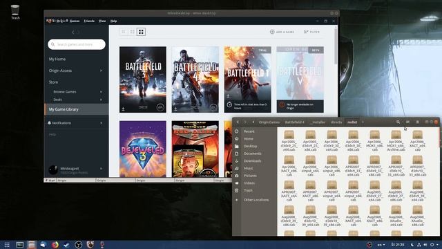The height and width of the screenshot is (249, 442).
Task: Open the 'en' keyboard layout dropdown
Action: tap(381, 245)
